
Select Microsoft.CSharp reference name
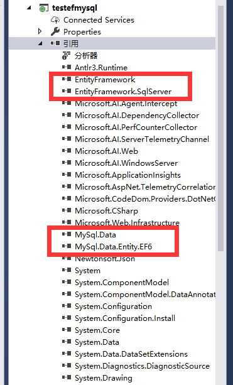tap(106, 211)
